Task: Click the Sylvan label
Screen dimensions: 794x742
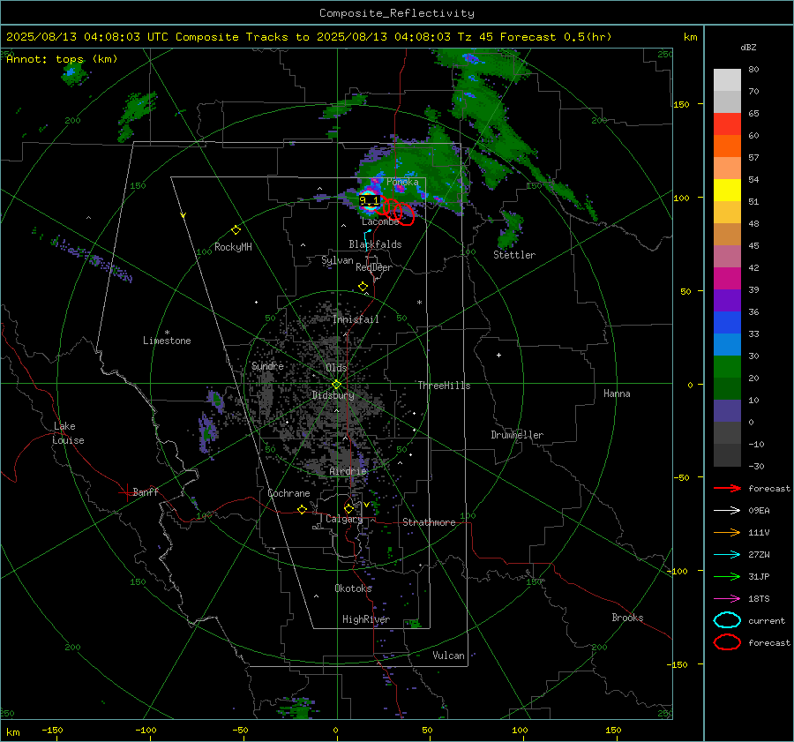Action: (337, 260)
